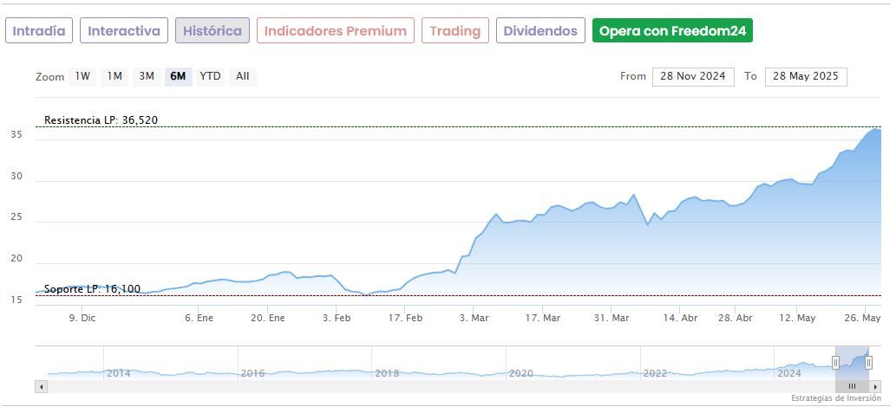
Task: Go to the Trading tab
Action: tap(455, 31)
